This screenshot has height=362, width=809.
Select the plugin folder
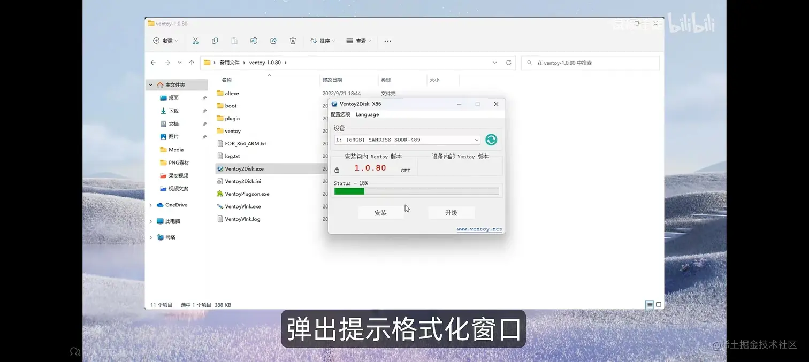pos(232,118)
